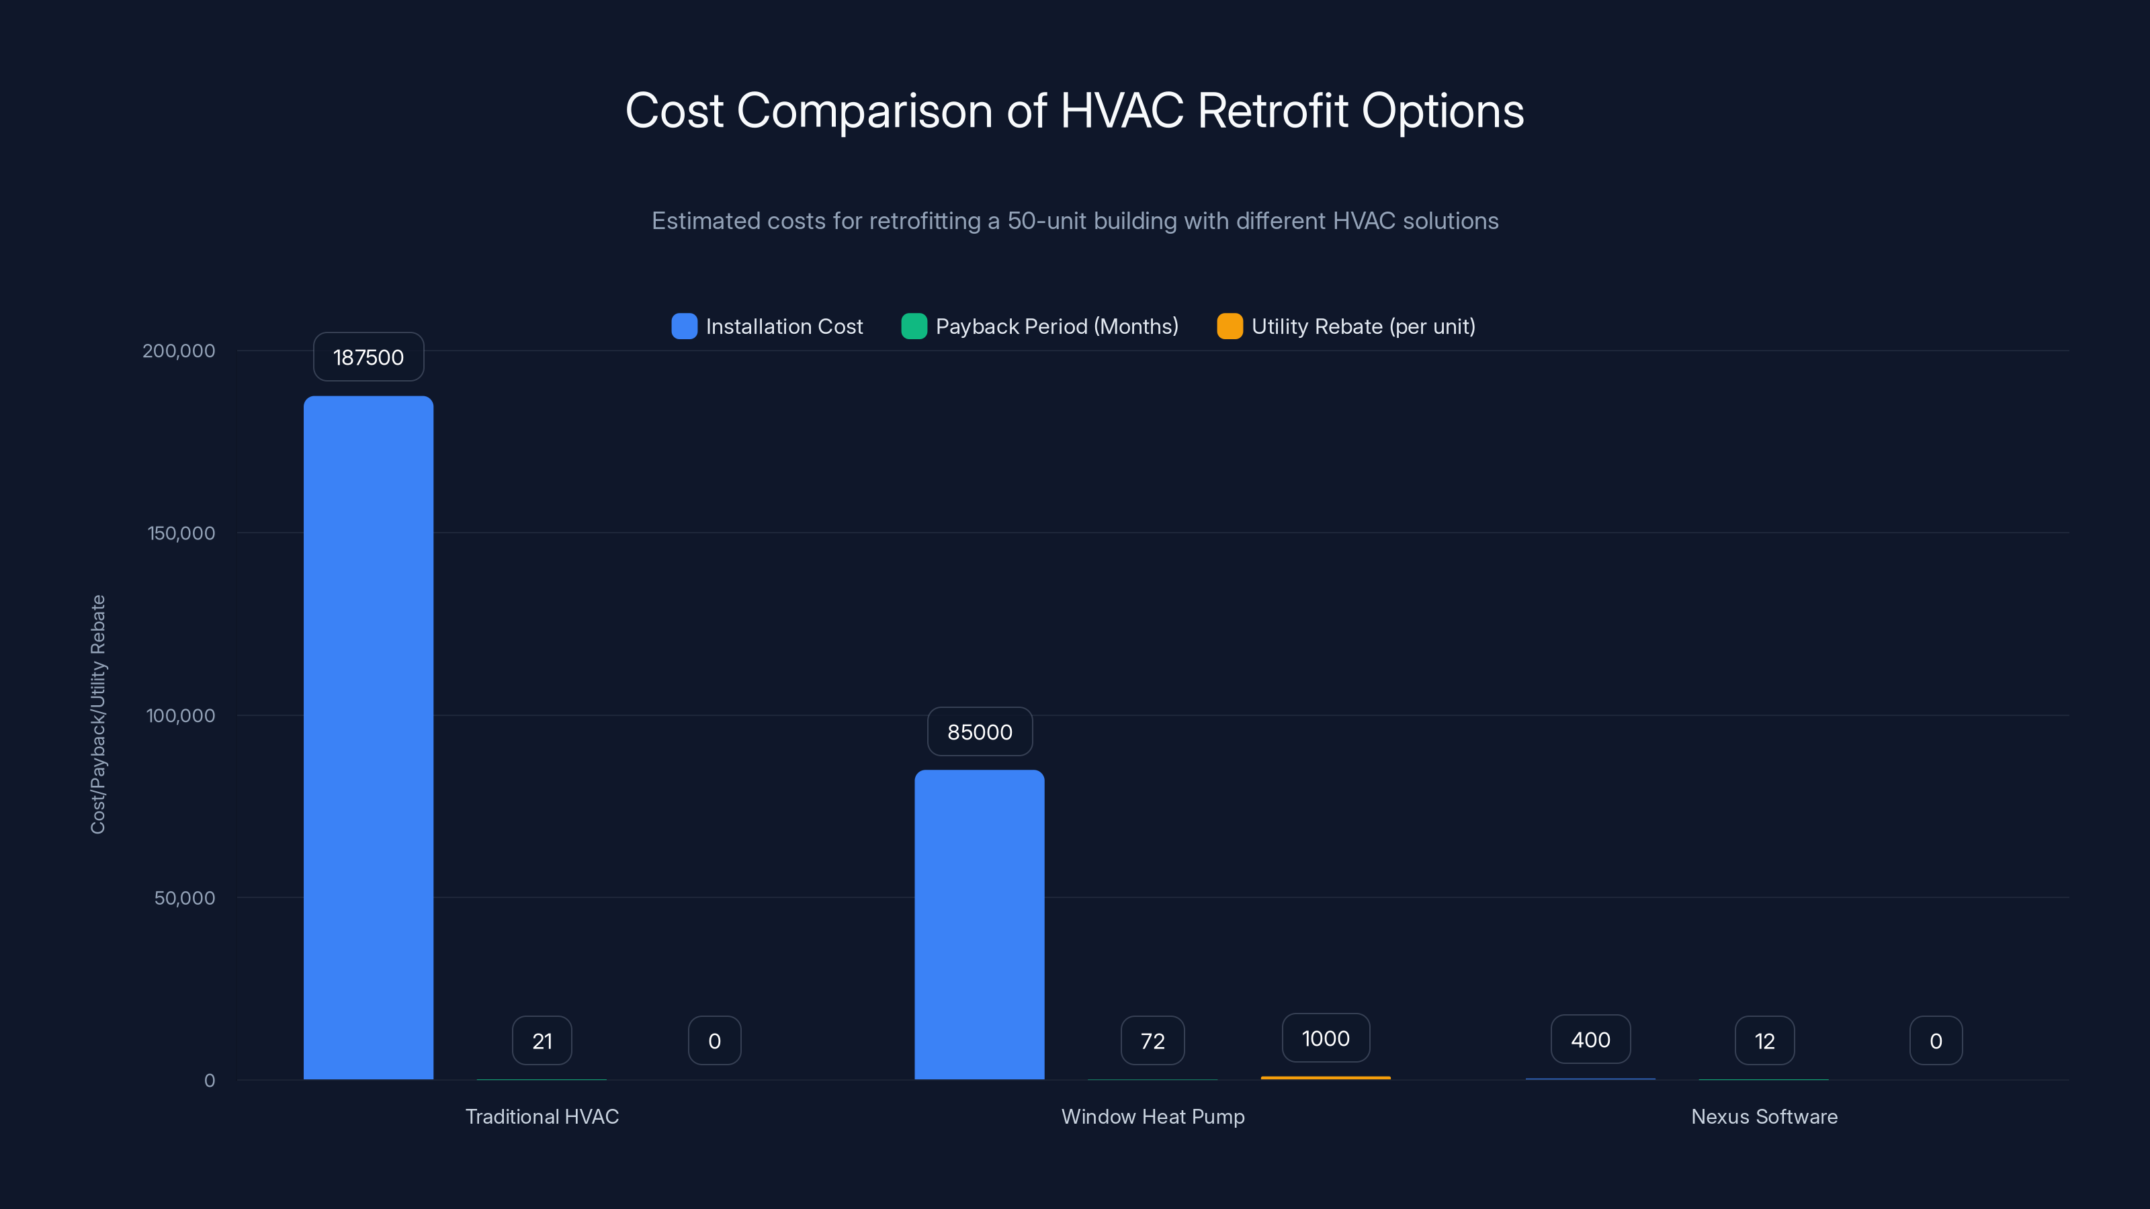Screen dimensions: 2150x1209
Task: Click the green payback bar for Traditional HVAC
Action: point(542,1078)
